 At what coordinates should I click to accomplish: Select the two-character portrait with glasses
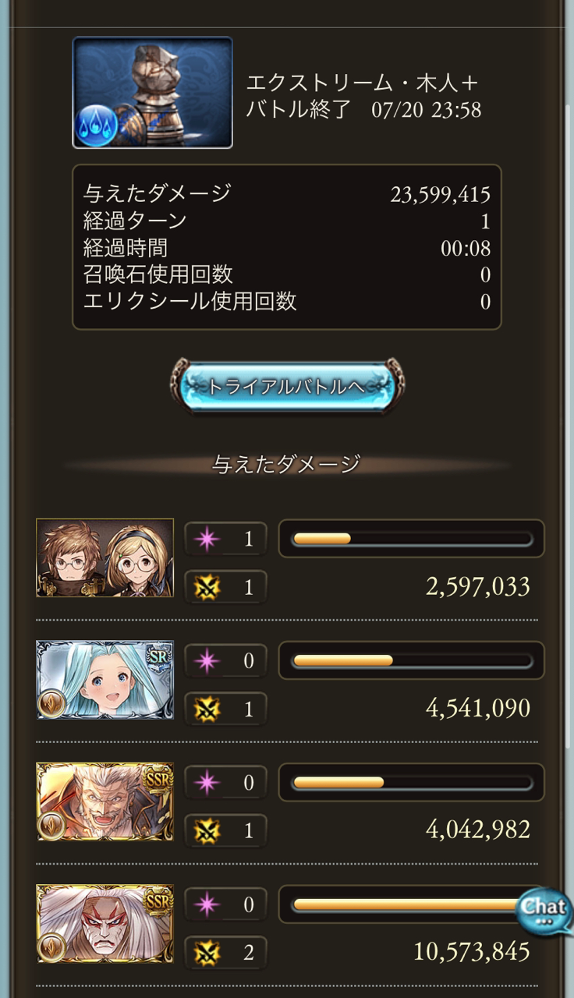click(105, 558)
